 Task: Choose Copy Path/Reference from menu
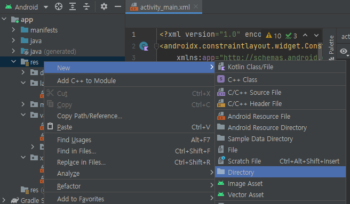[129, 116]
